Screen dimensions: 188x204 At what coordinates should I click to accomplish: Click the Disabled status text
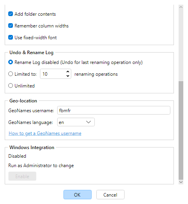tap(17, 156)
